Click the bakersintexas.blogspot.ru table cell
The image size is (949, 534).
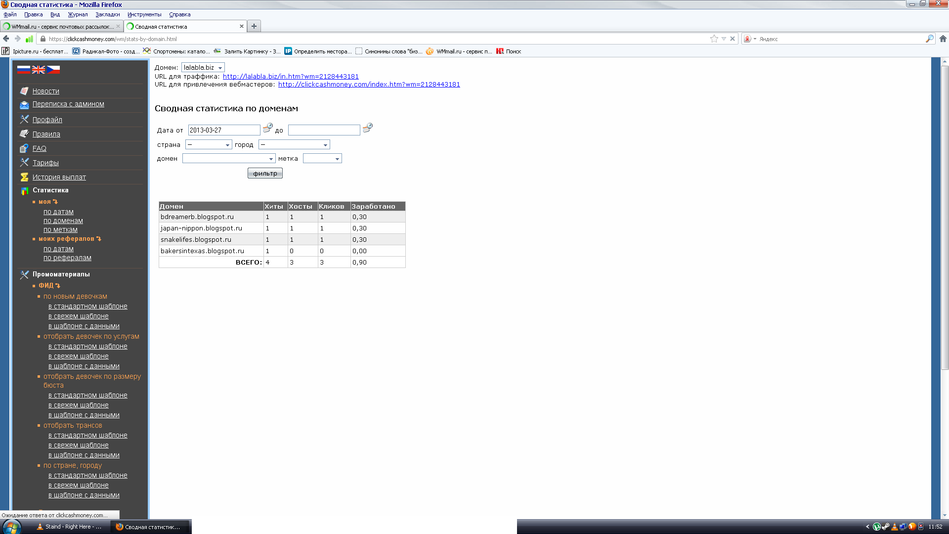tap(211, 251)
